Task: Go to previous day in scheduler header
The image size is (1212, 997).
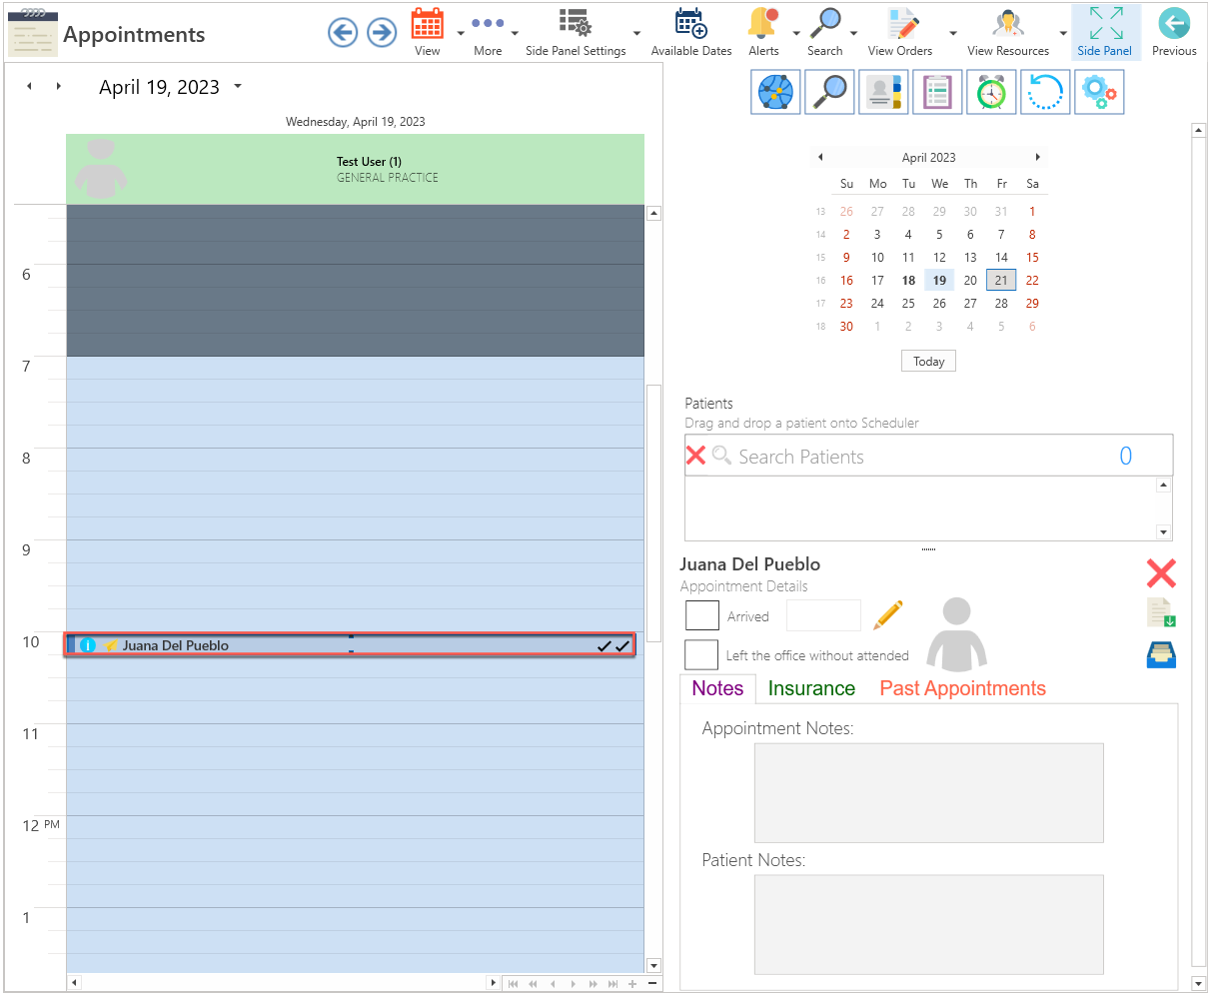Action: click(x=30, y=87)
